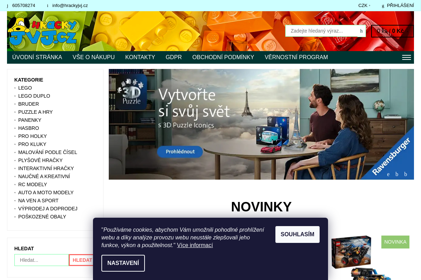421x280 pixels.
Task: Open OBCHODNÍ PODMÍNKY page
Action: point(223,57)
